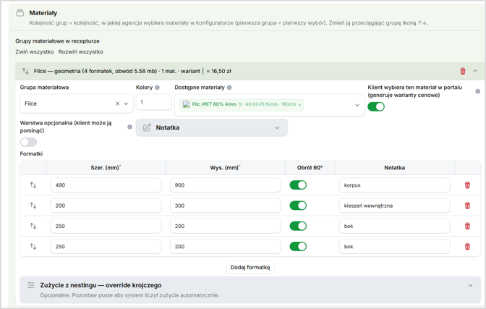This screenshot has width=486, height=309.
Task: Click Dodaj formatkę button
Action: 250,268
